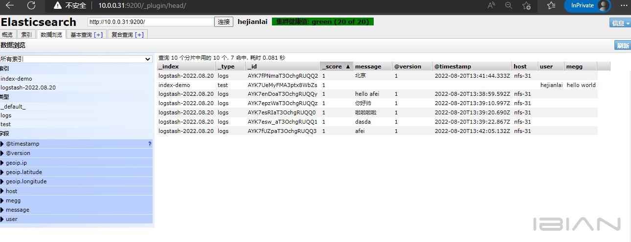Viewport: 631px width, 242px height.
Task: Edit the cluster URL input field
Action: tap(151, 22)
